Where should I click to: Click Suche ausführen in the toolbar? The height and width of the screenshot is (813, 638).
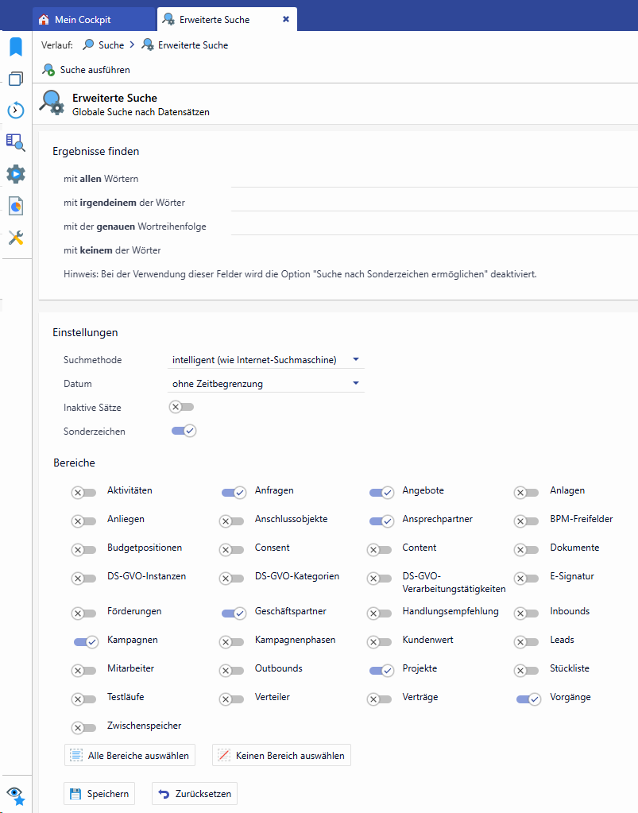click(87, 70)
